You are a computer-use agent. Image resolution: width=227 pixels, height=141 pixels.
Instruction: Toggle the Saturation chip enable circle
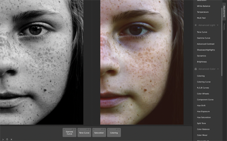coord(104,129)
